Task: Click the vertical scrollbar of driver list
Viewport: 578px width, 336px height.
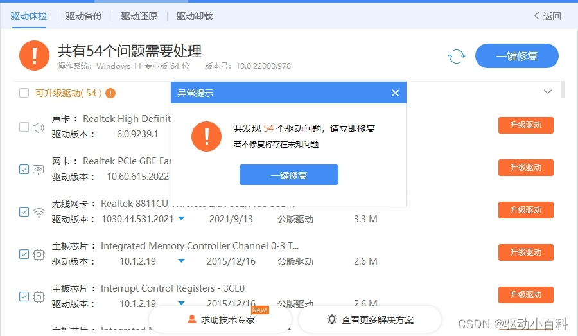Action: point(562,90)
